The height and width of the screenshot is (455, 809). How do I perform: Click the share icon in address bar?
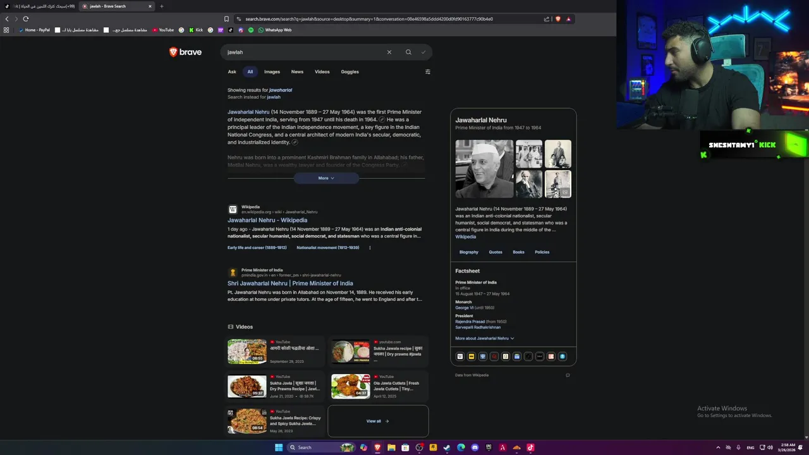point(547,19)
